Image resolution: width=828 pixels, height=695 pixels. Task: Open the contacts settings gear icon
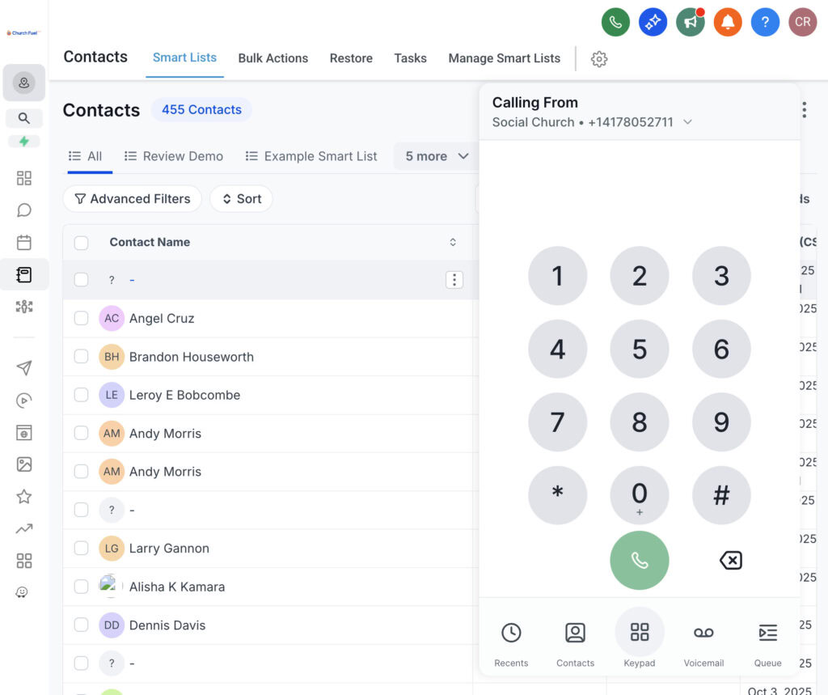pos(598,58)
